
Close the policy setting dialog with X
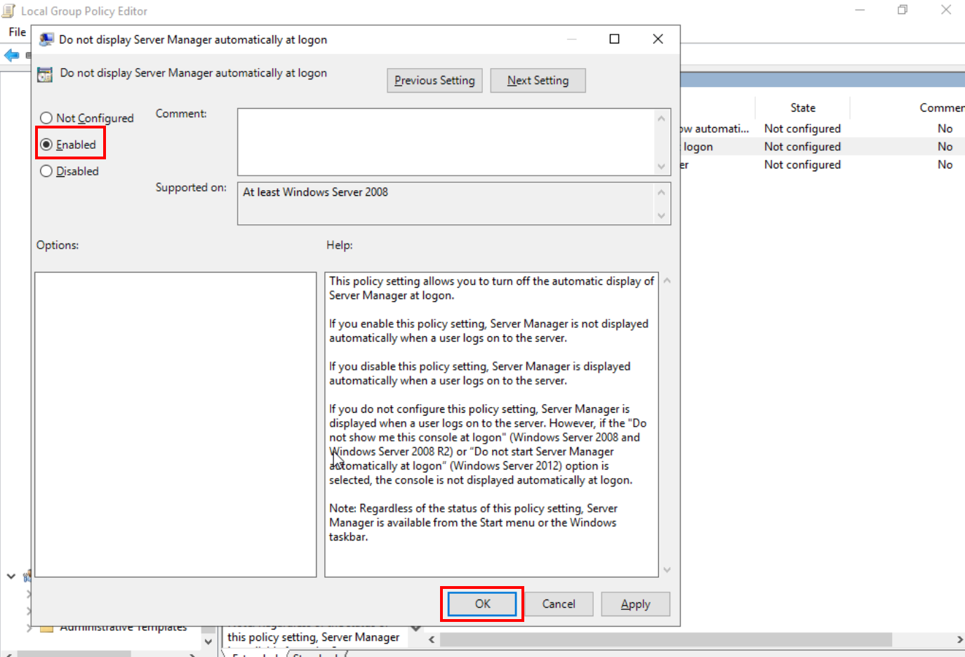point(658,39)
